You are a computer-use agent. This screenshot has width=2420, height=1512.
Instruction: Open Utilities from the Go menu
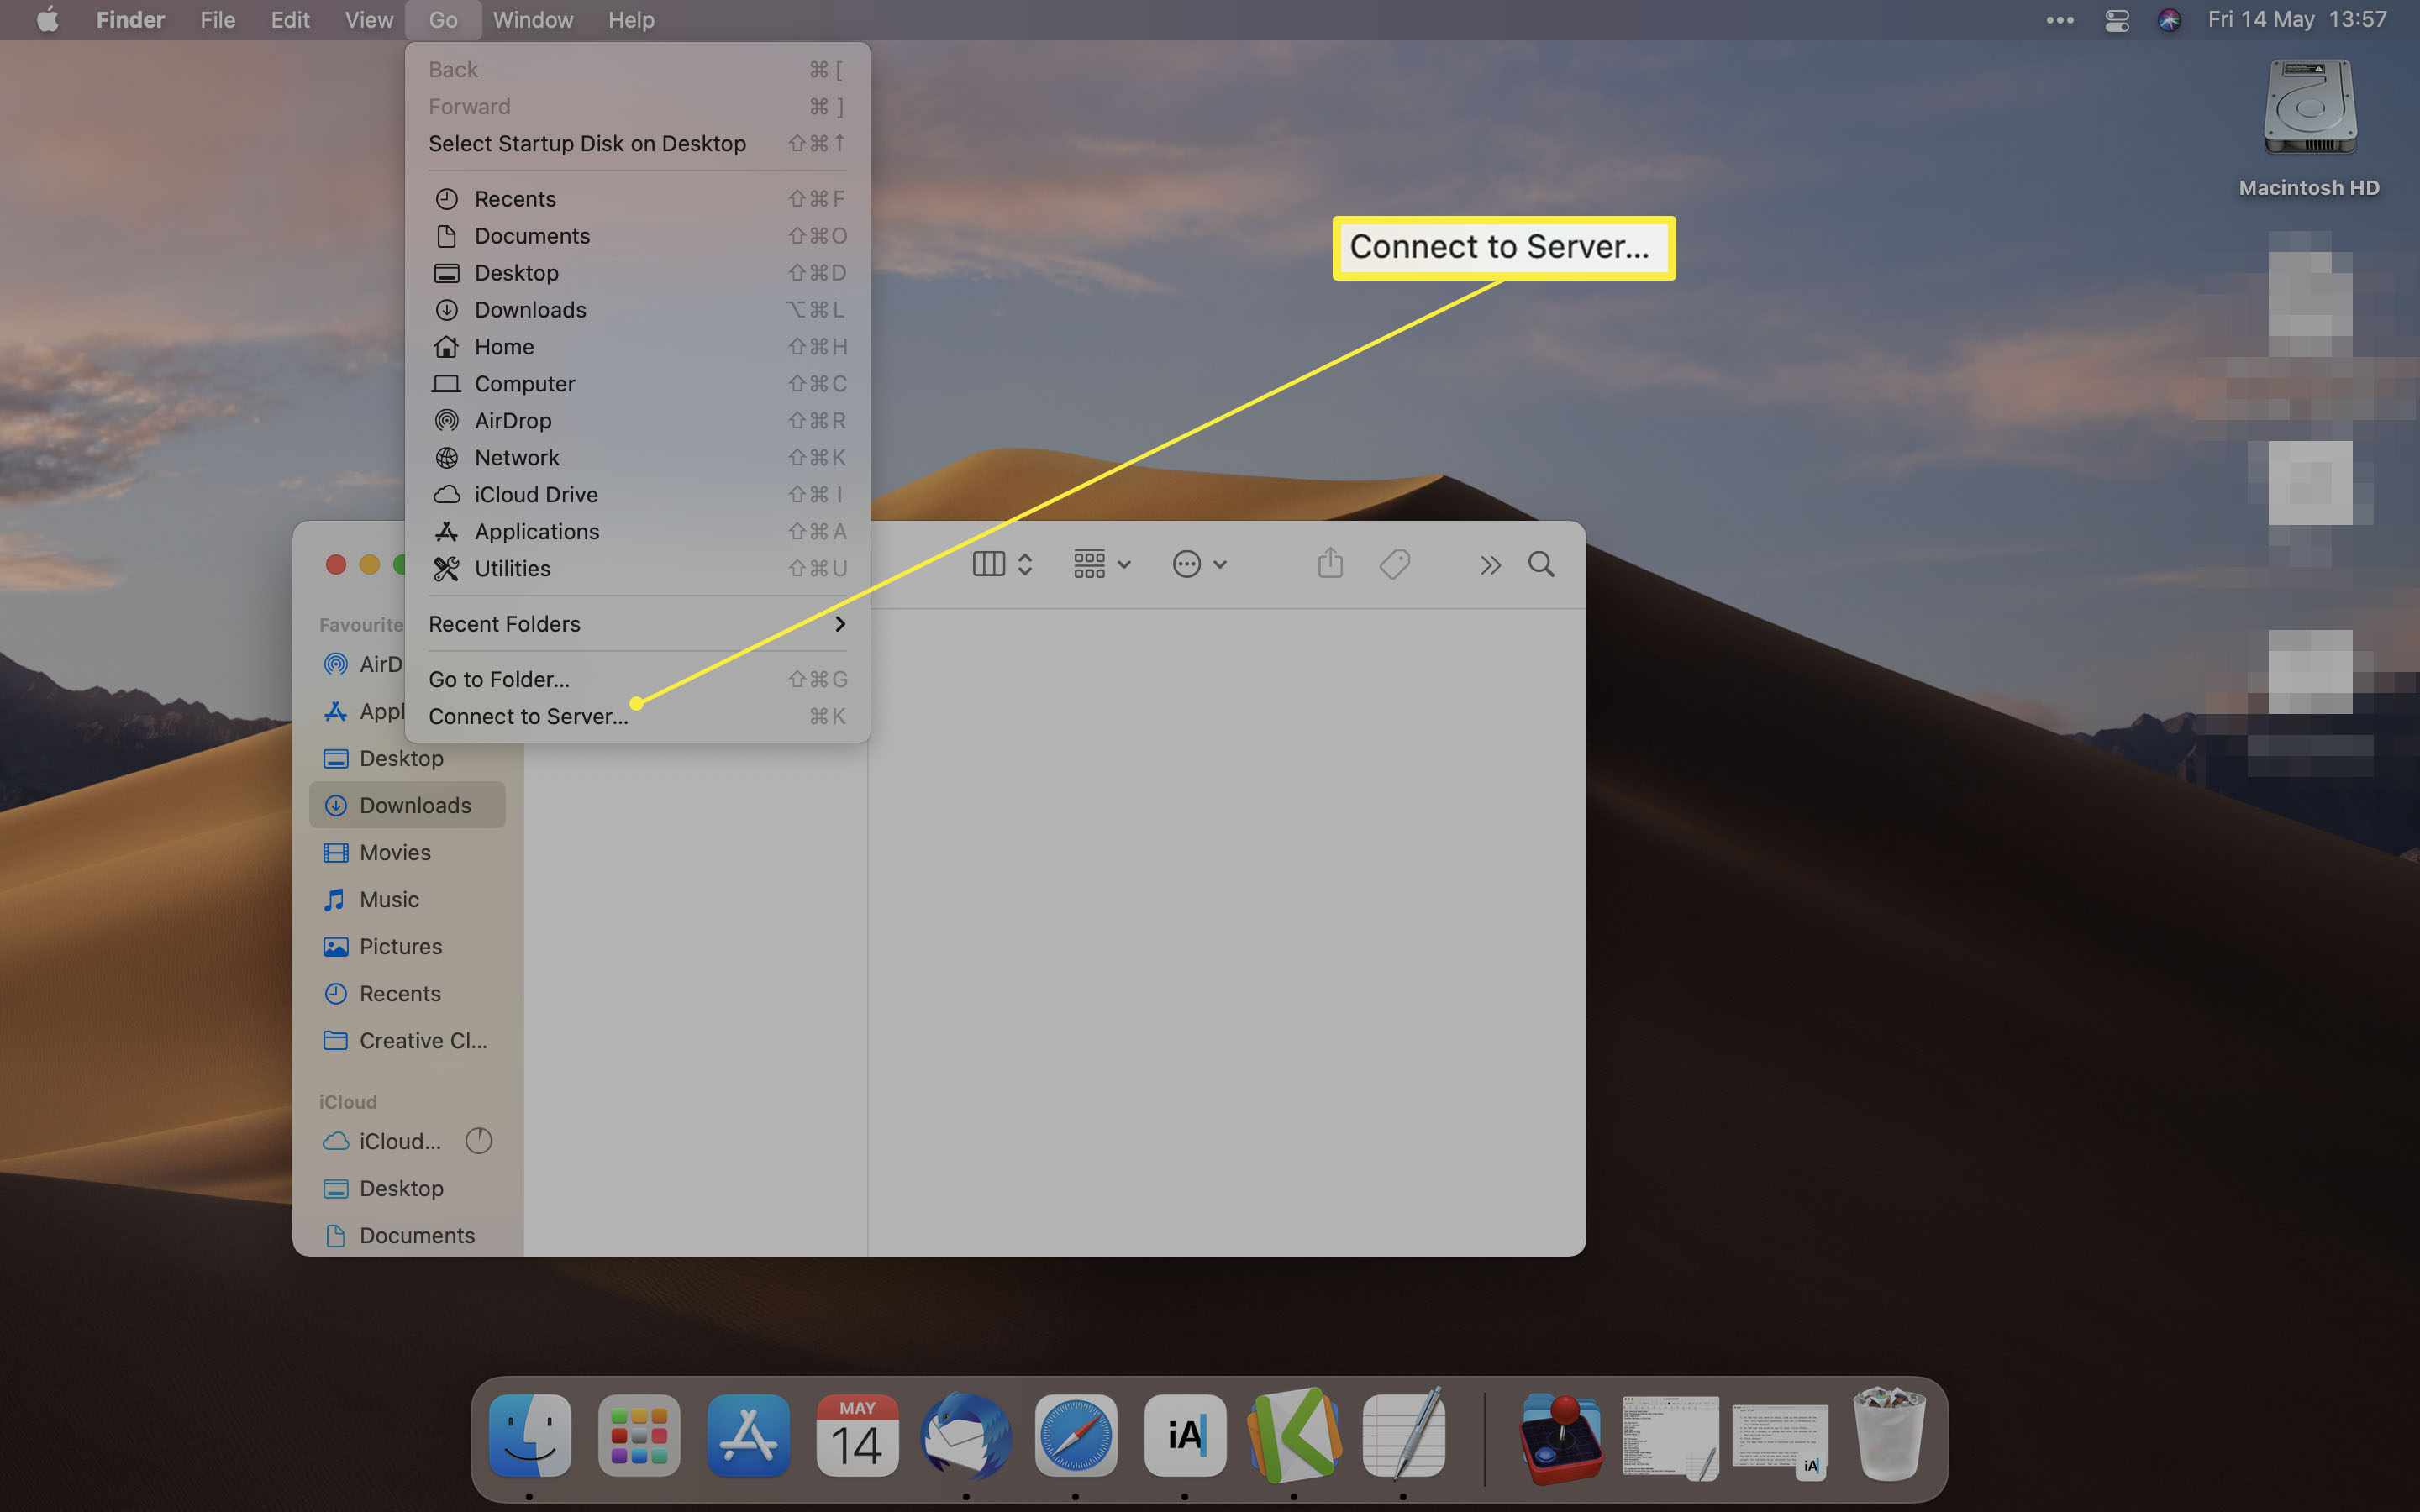coord(637,568)
